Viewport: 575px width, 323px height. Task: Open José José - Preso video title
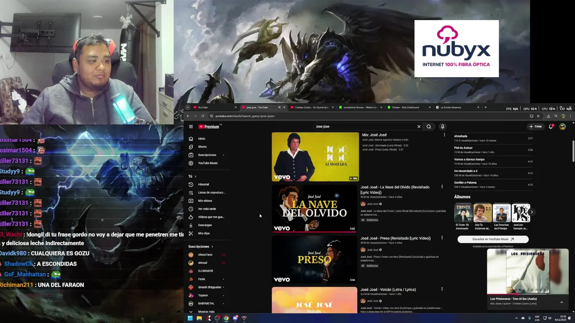tap(395, 238)
